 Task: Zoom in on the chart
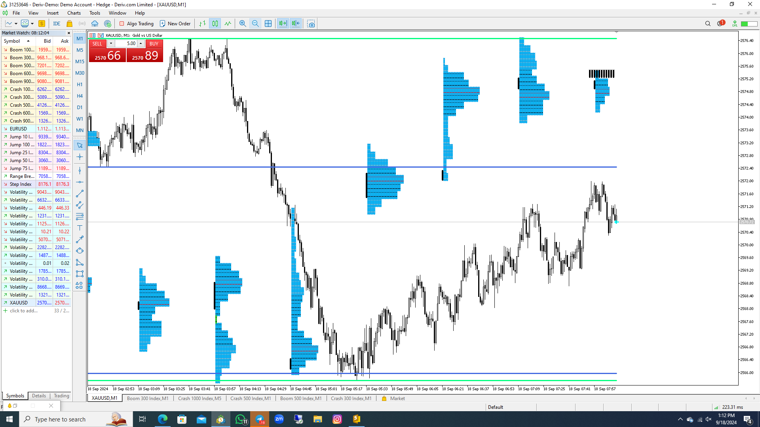coord(243,24)
